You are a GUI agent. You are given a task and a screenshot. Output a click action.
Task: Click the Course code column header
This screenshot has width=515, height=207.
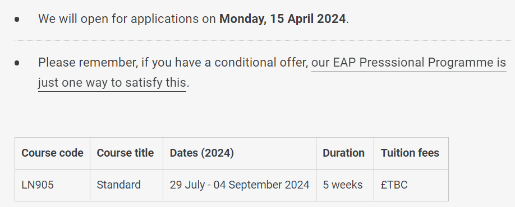(x=52, y=153)
